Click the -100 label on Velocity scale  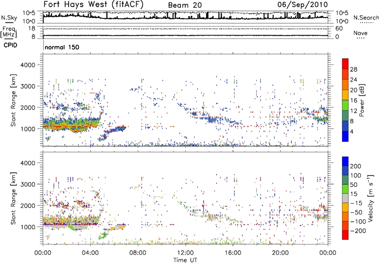coord(357,222)
